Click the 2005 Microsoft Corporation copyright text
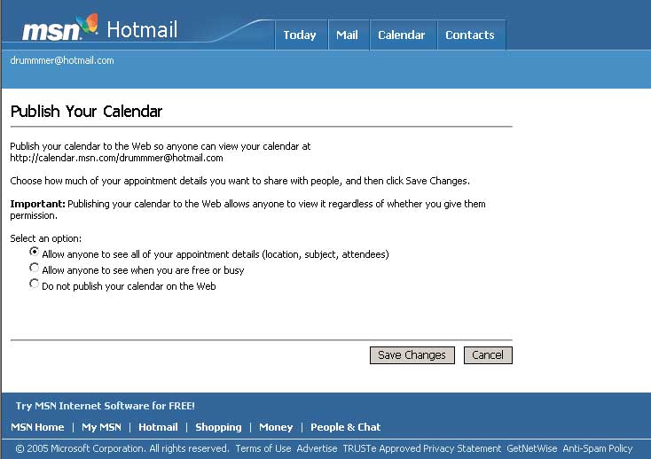The width and height of the screenshot is (651, 459). tap(122, 448)
